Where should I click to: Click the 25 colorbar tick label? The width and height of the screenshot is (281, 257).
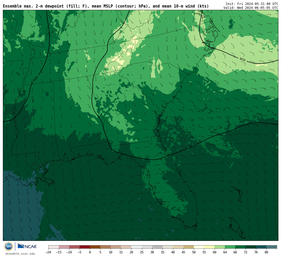pyautogui.click(x=142, y=252)
